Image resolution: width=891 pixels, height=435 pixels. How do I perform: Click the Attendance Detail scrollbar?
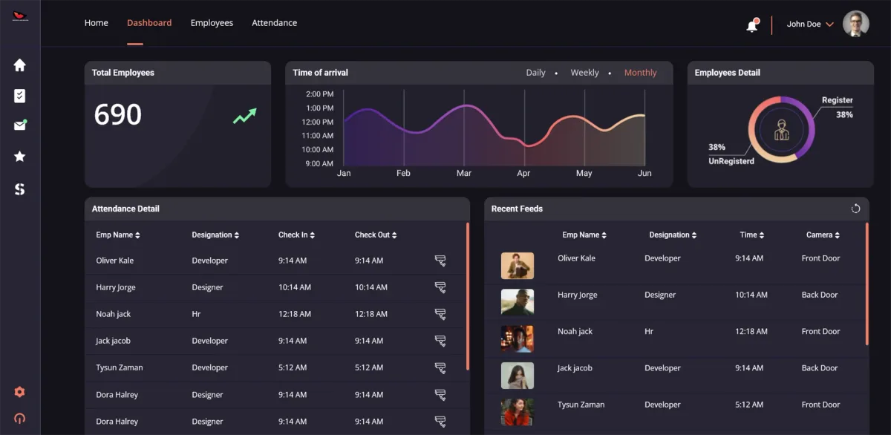[468, 297]
